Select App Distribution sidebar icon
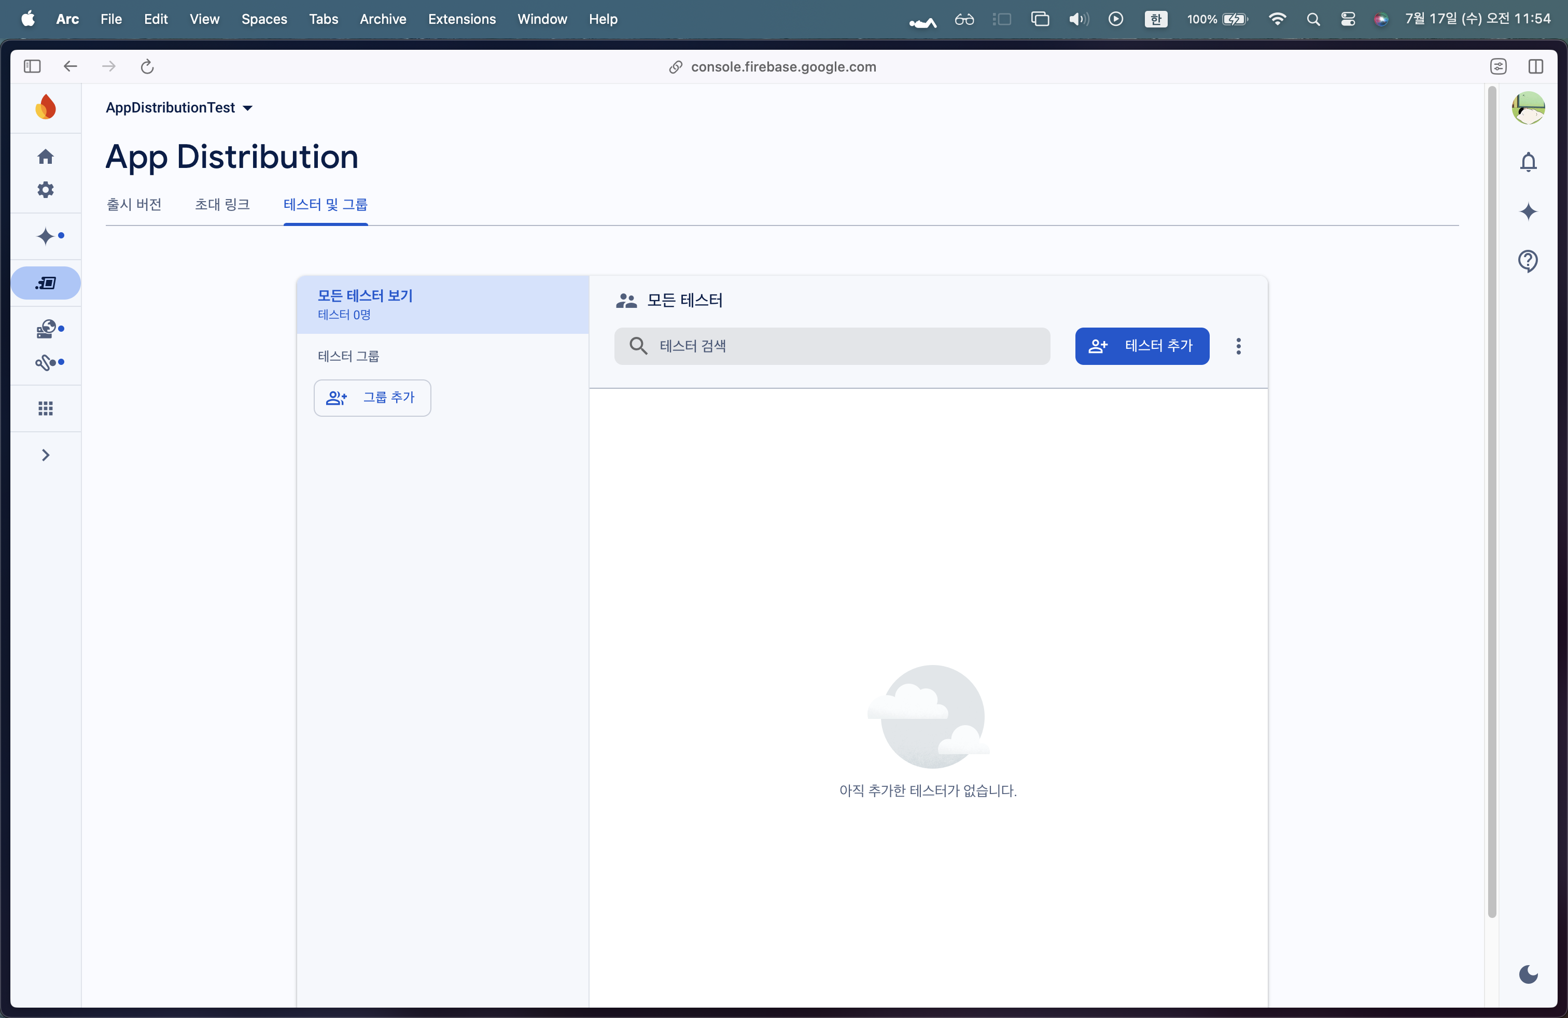The image size is (1568, 1018). pyautogui.click(x=46, y=283)
